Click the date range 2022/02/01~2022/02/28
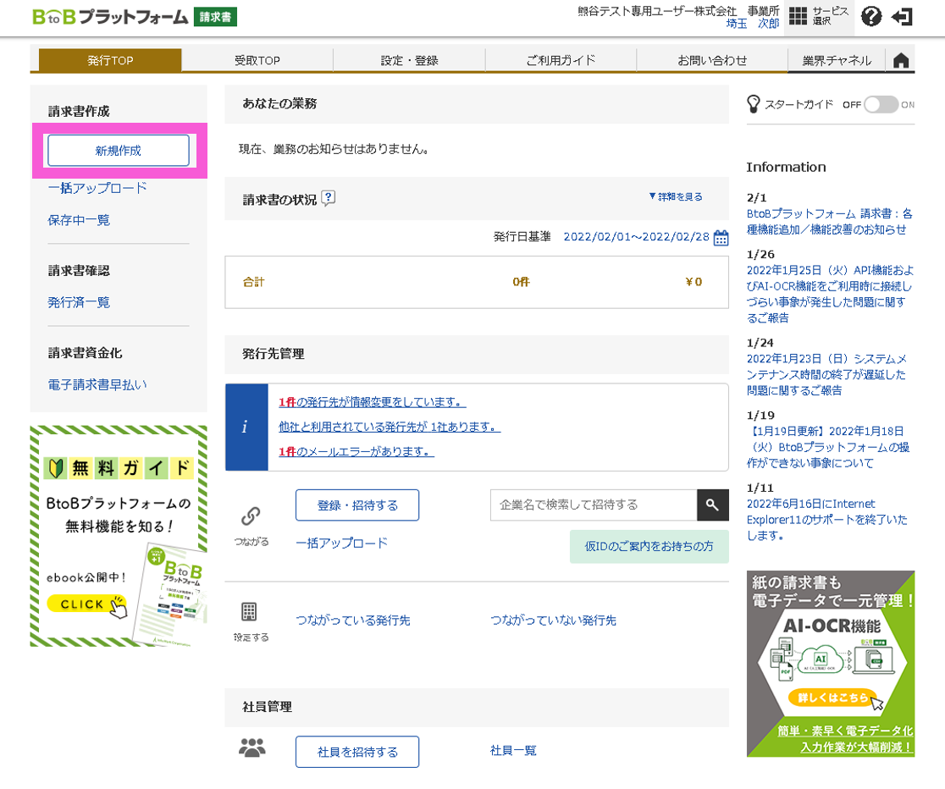Screen dimensions: 945x789 tap(637, 237)
